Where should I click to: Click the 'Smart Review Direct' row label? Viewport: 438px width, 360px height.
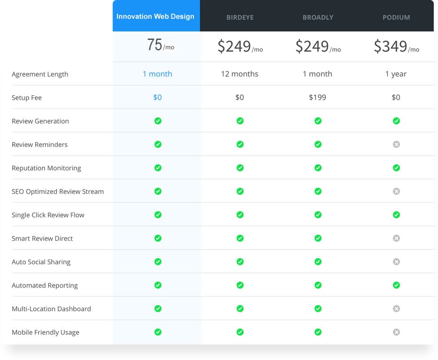click(42, 238)
